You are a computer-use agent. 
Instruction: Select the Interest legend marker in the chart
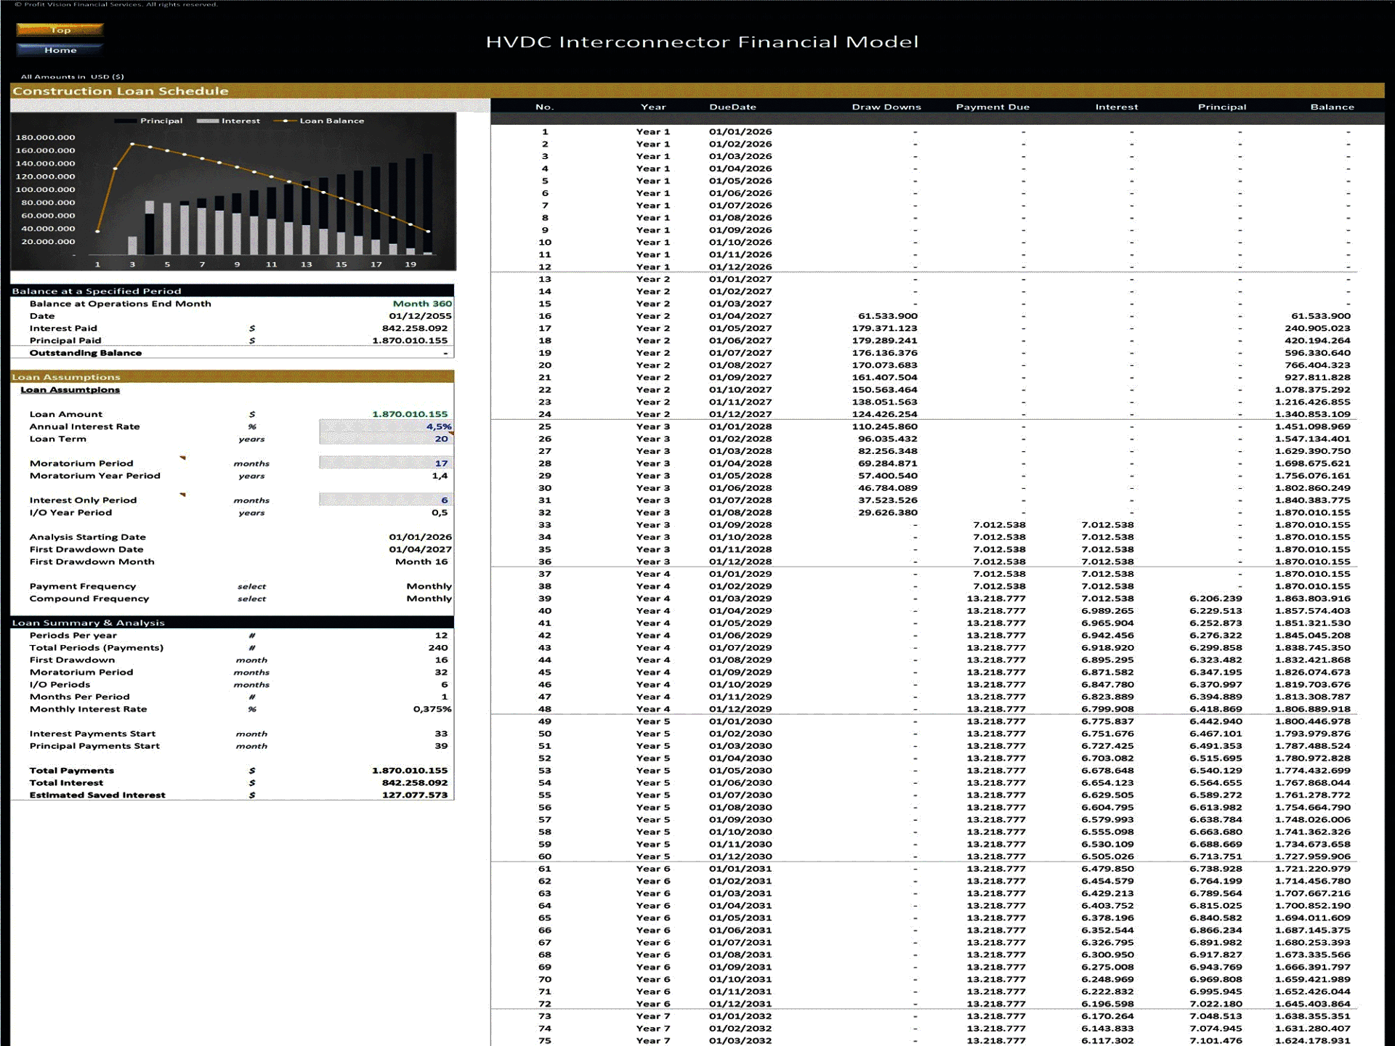[209, 121]
